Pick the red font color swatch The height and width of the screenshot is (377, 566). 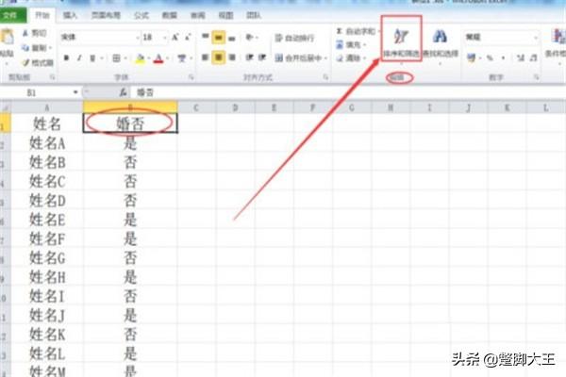pyautogui.click(x=158, y=58)
